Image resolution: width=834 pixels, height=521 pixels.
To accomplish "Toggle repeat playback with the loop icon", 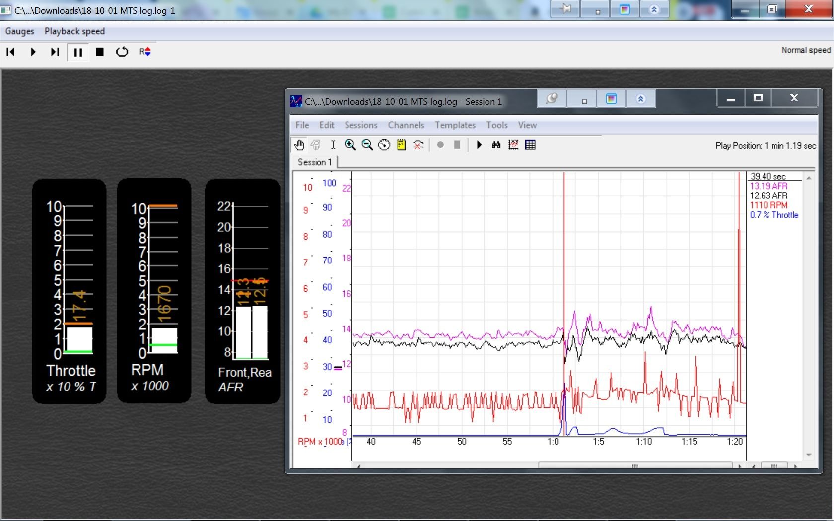I will point(122,52).
